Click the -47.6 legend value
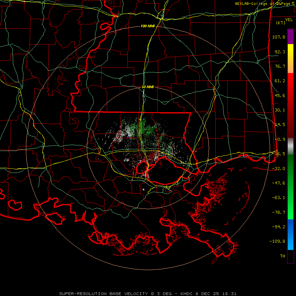Image resolution: width=296 pixels, height=296 pixels. click(279, 183)
